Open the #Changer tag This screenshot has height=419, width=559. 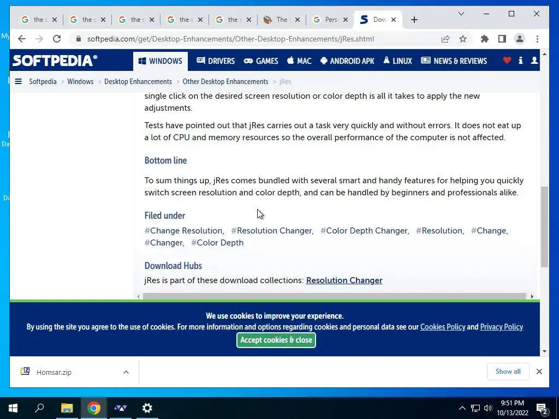tap(164, 243)
